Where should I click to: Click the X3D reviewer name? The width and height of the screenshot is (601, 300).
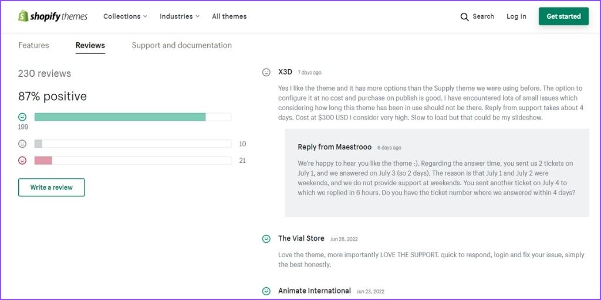click(285, 72)
